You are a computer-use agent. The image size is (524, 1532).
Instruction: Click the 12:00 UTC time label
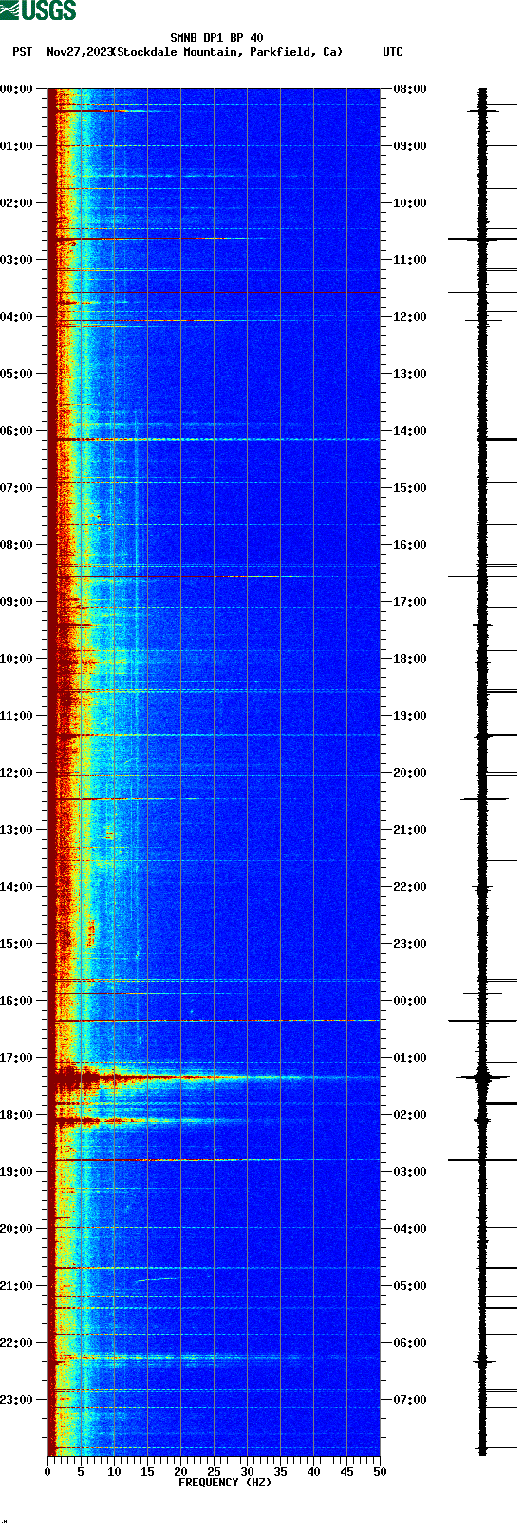point(410,317)
